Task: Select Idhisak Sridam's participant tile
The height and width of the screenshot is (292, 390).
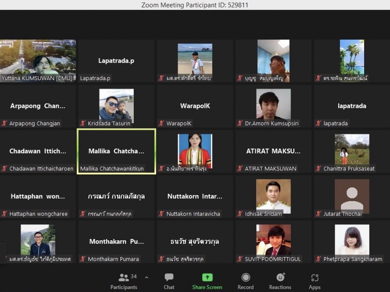Action: (x=273, y=197)
